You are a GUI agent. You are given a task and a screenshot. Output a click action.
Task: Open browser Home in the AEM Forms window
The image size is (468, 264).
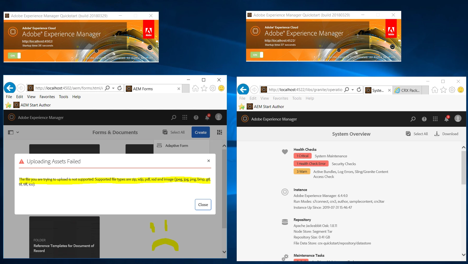196,88
